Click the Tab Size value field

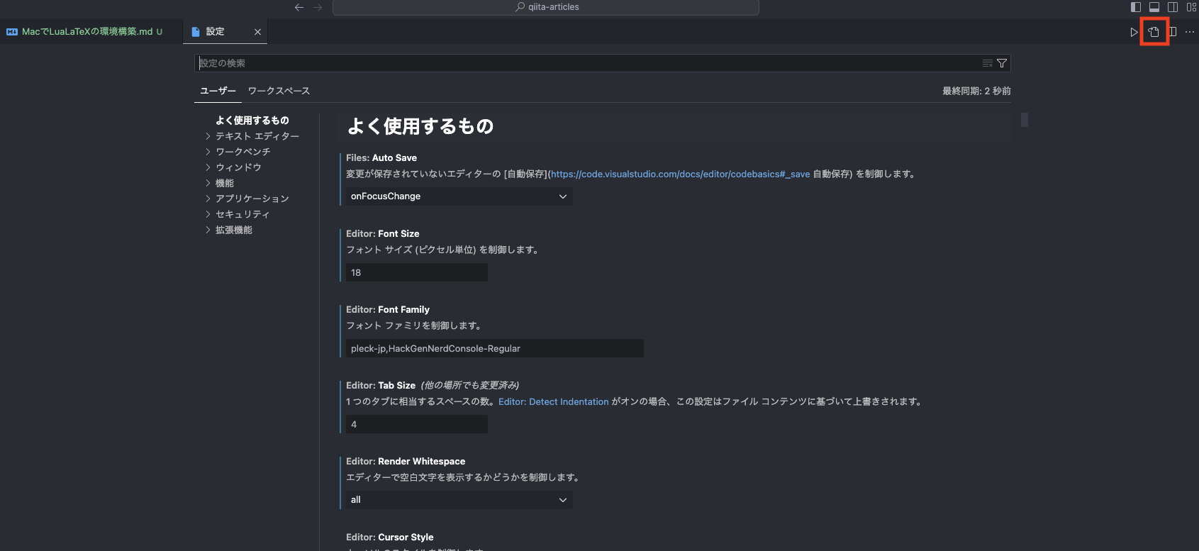point(417,424)
